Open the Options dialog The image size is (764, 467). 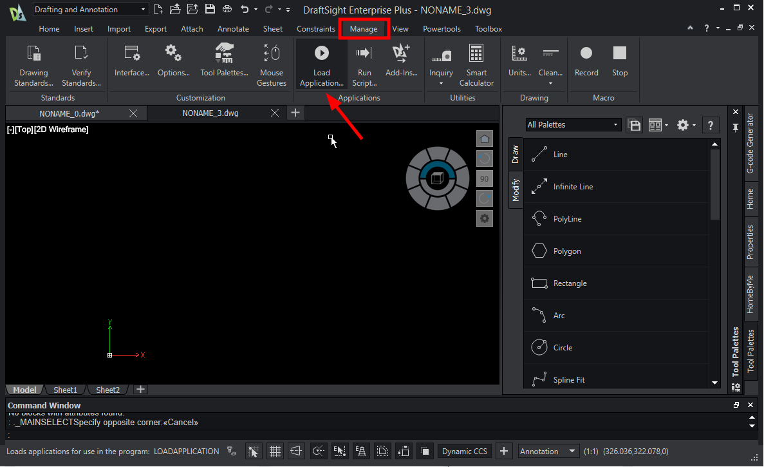coord(173,61)
